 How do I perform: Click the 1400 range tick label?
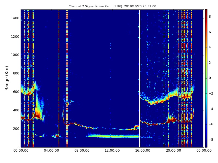pyautogui.click(x=15, y=18)
